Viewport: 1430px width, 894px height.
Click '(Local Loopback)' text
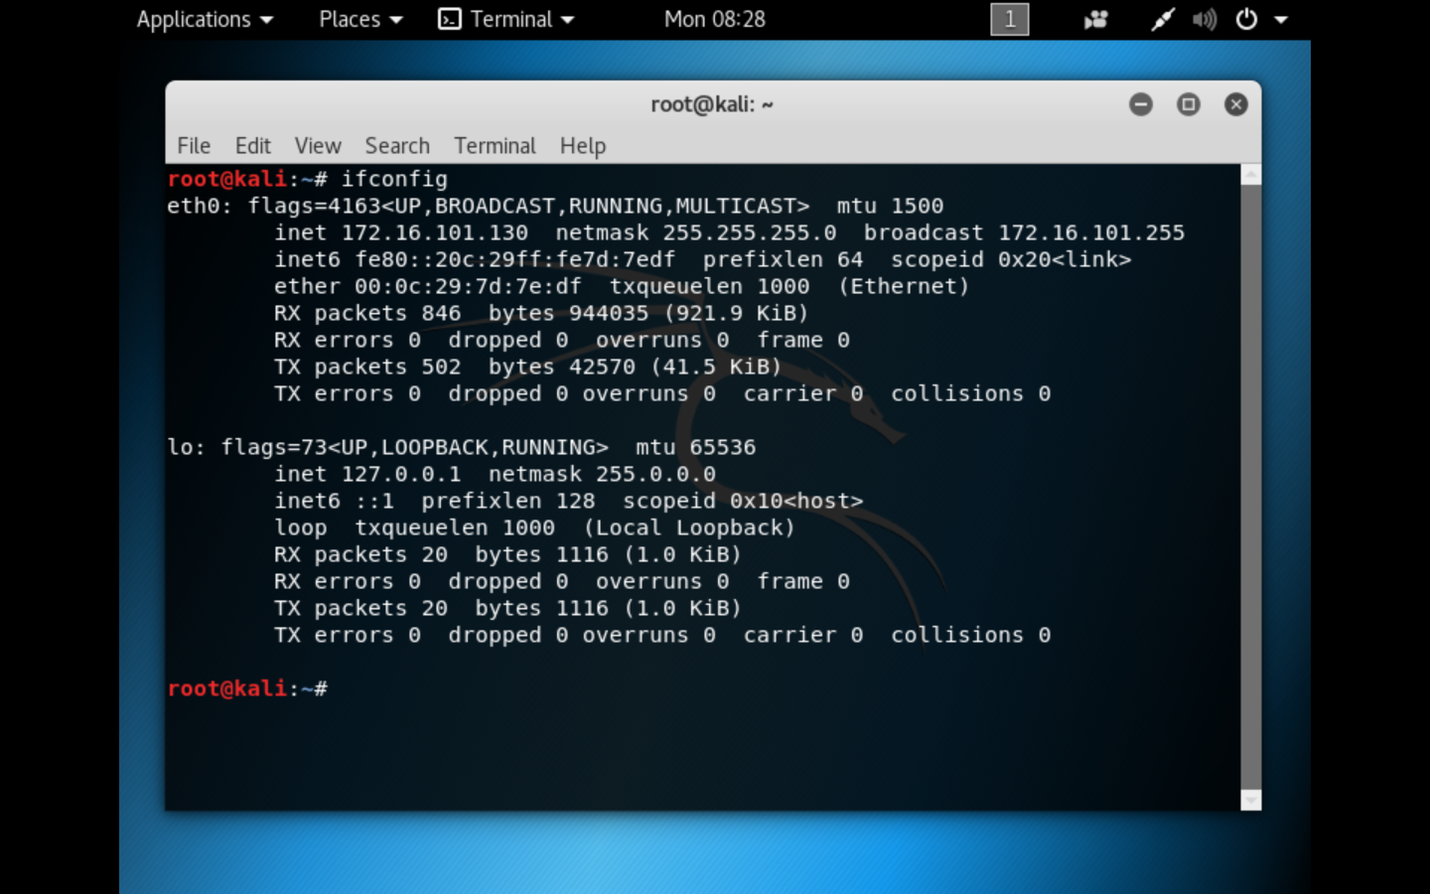(x=689, y=527)
